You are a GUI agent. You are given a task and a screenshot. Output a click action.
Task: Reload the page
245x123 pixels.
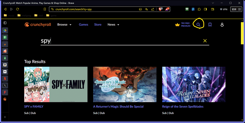point(17,9)
